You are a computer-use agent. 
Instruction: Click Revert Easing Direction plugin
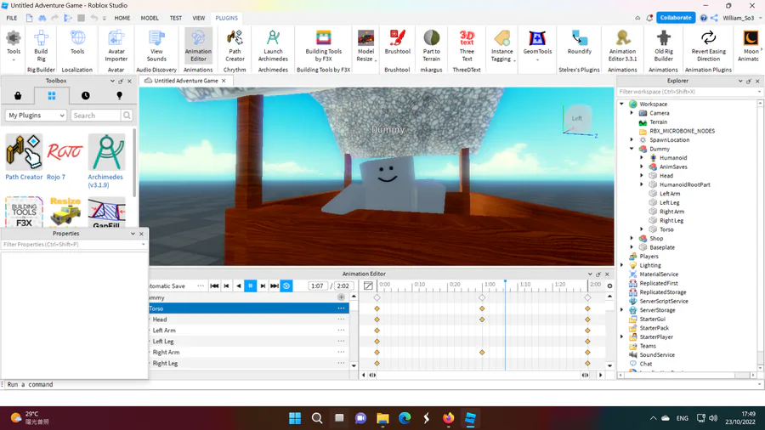pyautogui.click(x=708, y=46)
